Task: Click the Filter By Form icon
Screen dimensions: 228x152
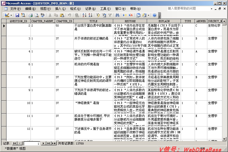Action: click(104, 15)
